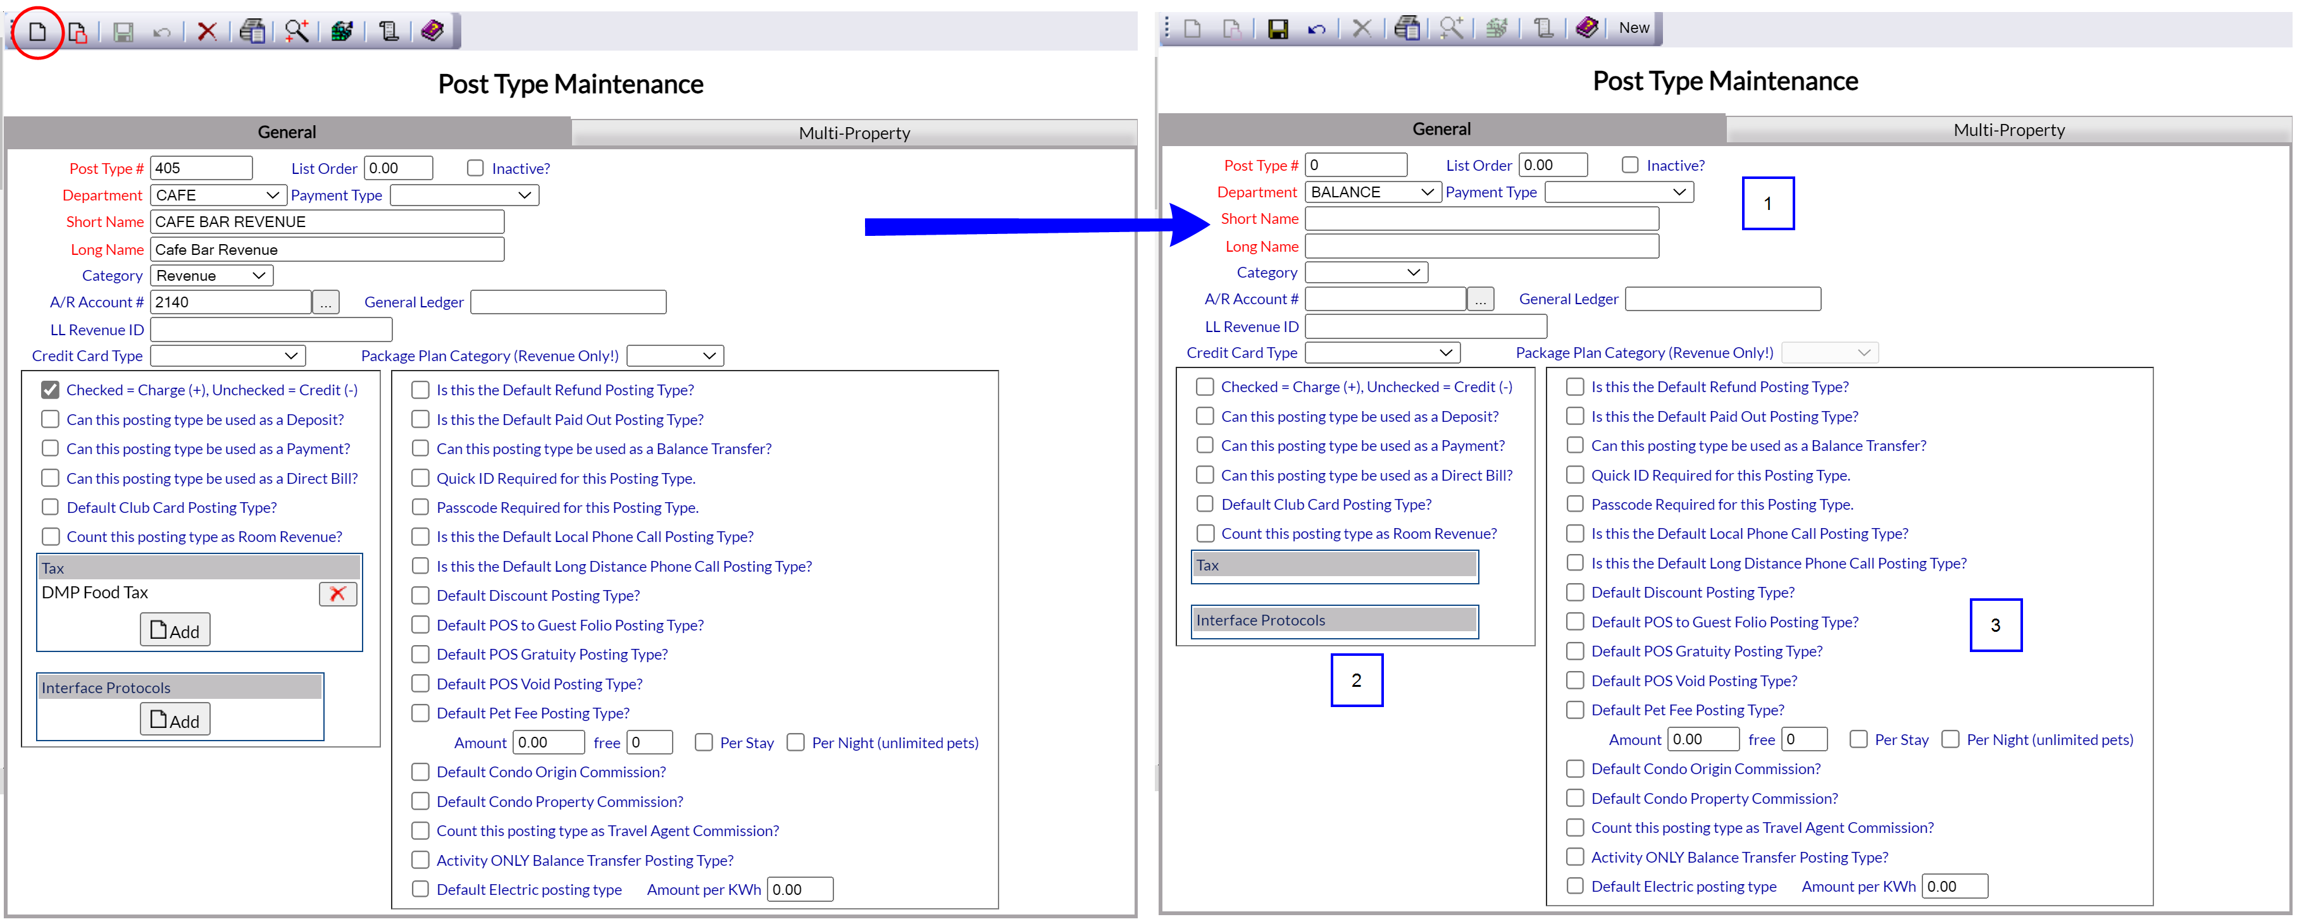
Task: Click blue Undo arrow in right toolbar
Action: point(1317,29)
